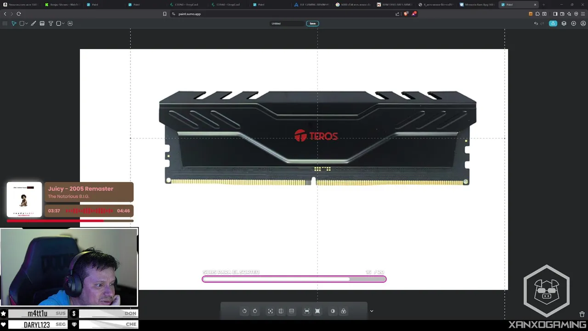Open the contrast adjustment icon
The image size is (588, 331).
[333, 311]
